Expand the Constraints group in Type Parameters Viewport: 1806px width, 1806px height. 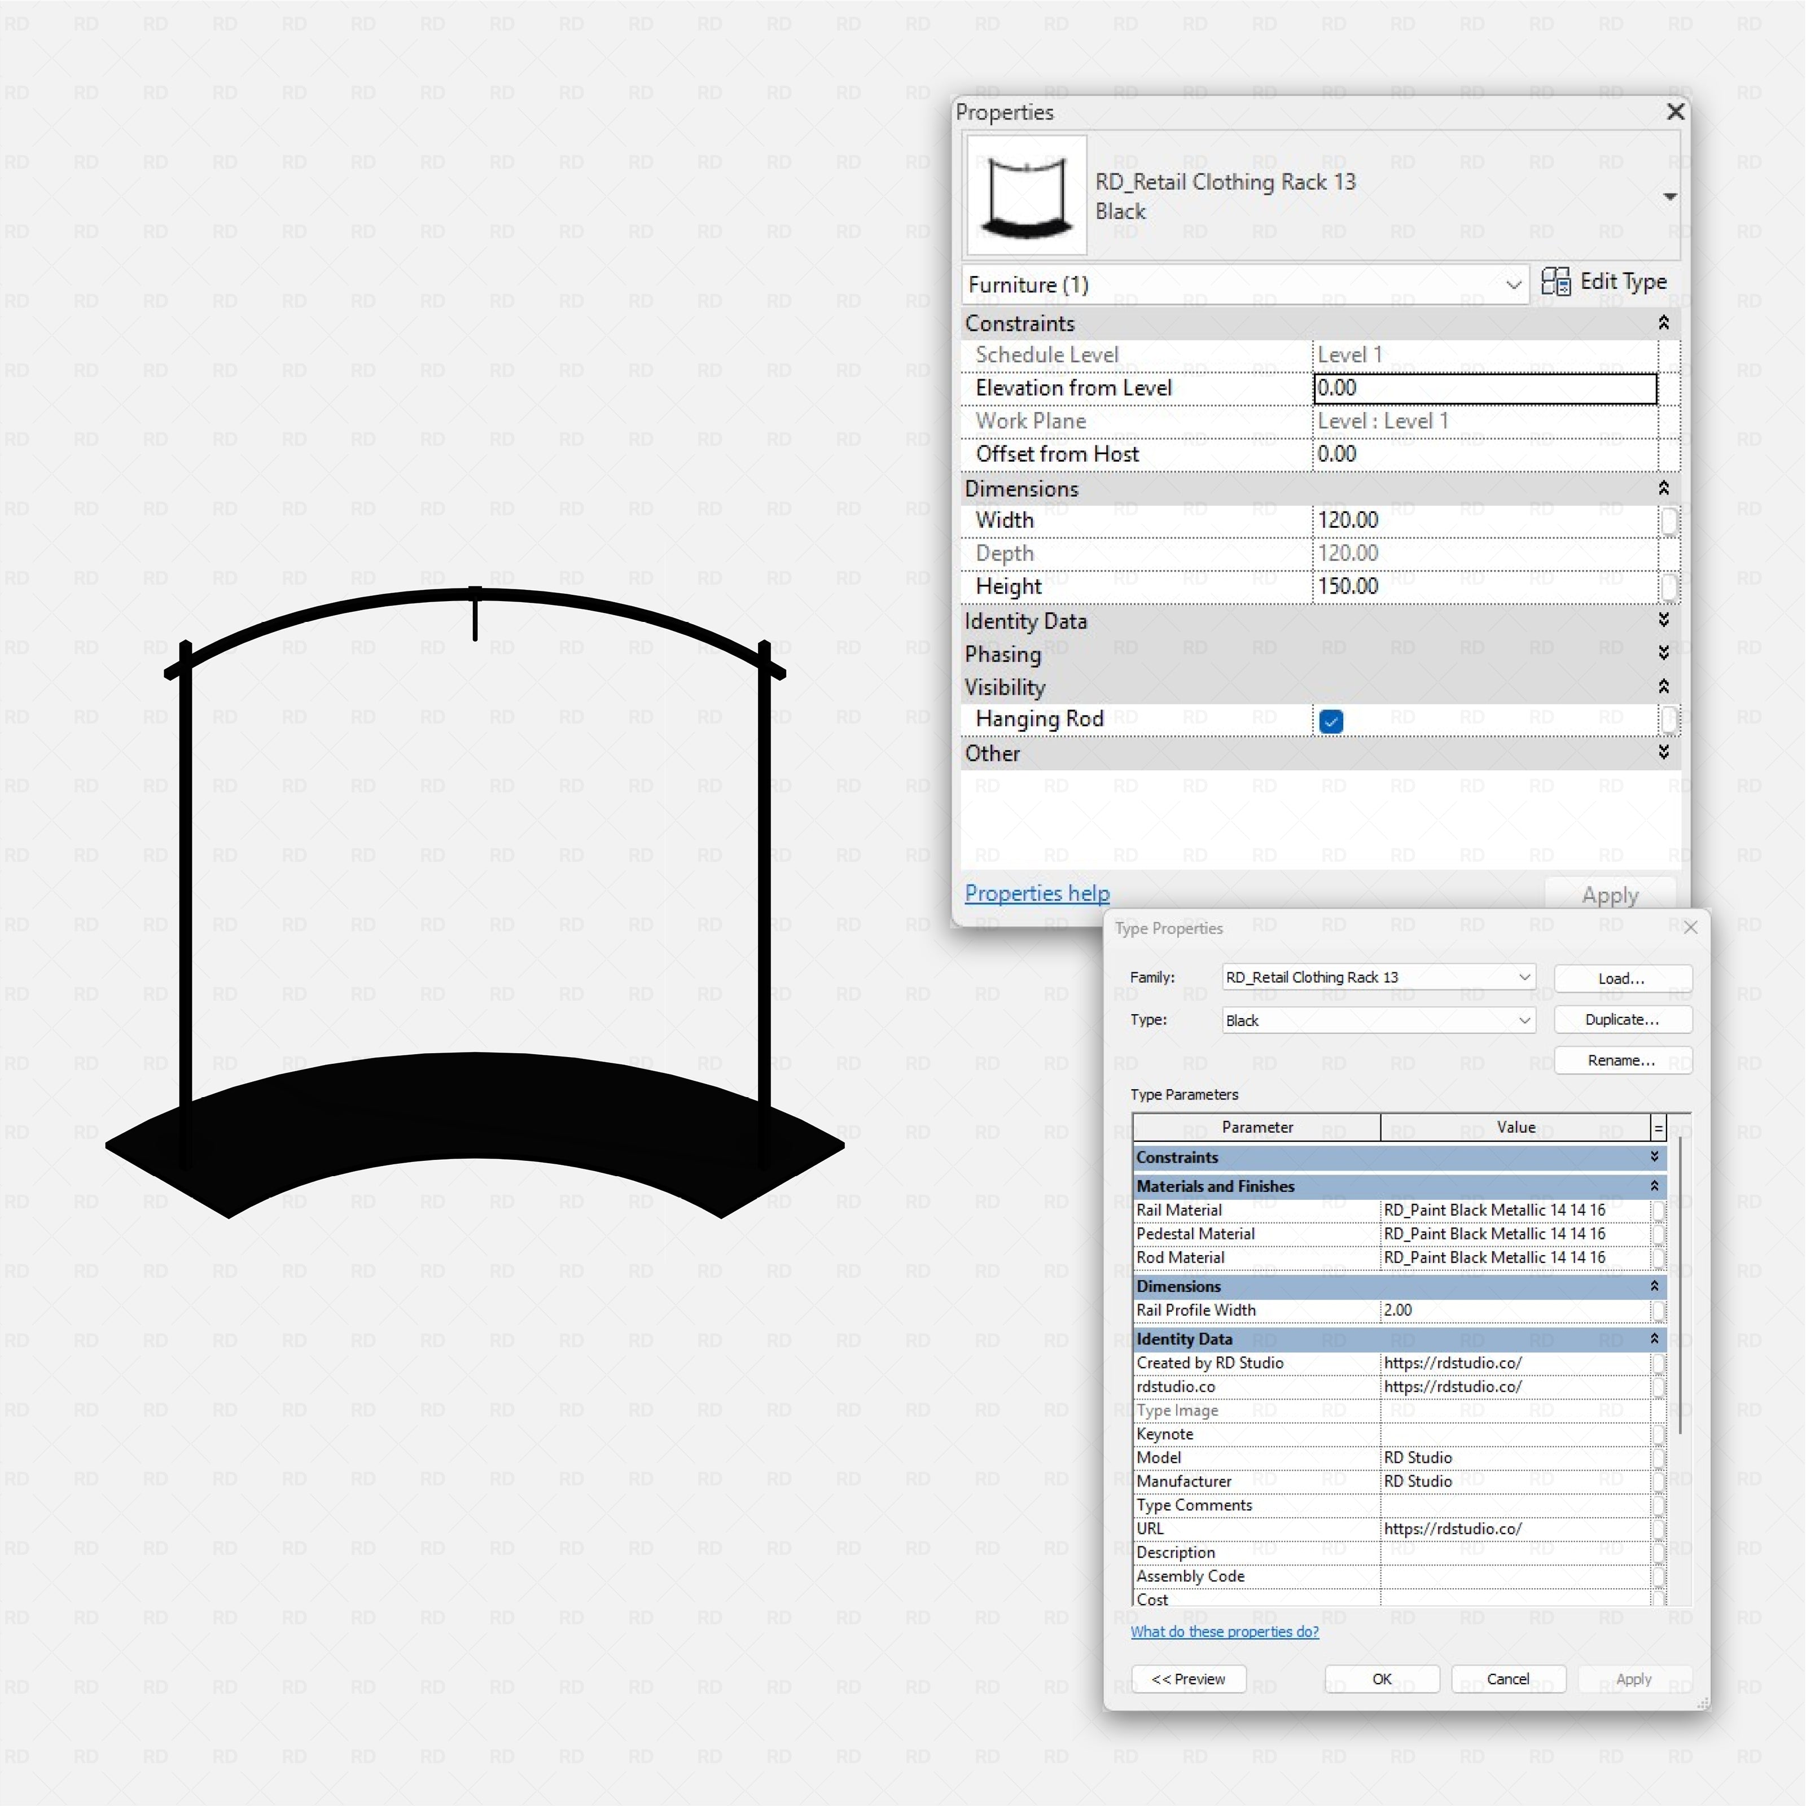1655,1156
